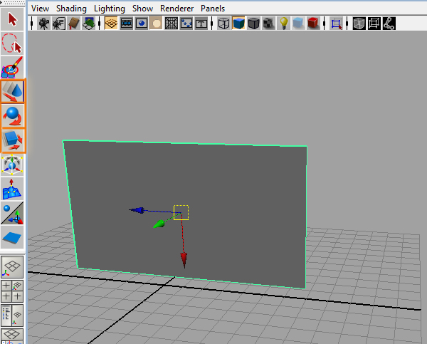Image resolution: width=427 pixels, height=344 pixels.
Task: Select the Scale tool
Action: point(13,140)
